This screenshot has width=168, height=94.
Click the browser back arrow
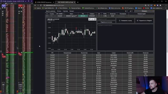pyautogui.click(x=35, y=5)
